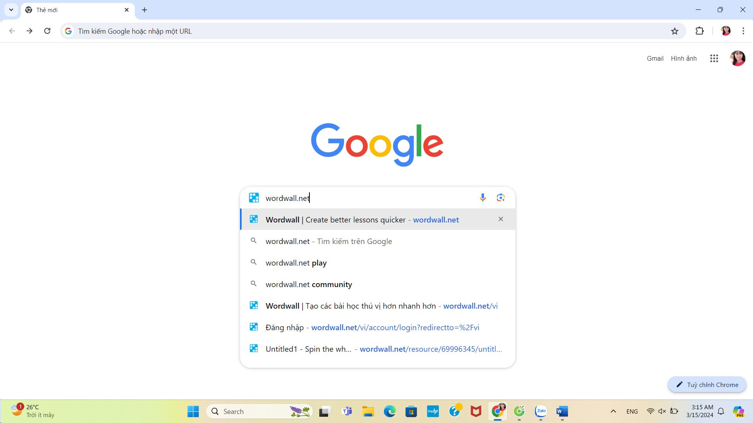The height and width of the screenshot is (423, 753).
Task: Switch to Google Chrome taskbar icon
Action: tap(498, 411)
